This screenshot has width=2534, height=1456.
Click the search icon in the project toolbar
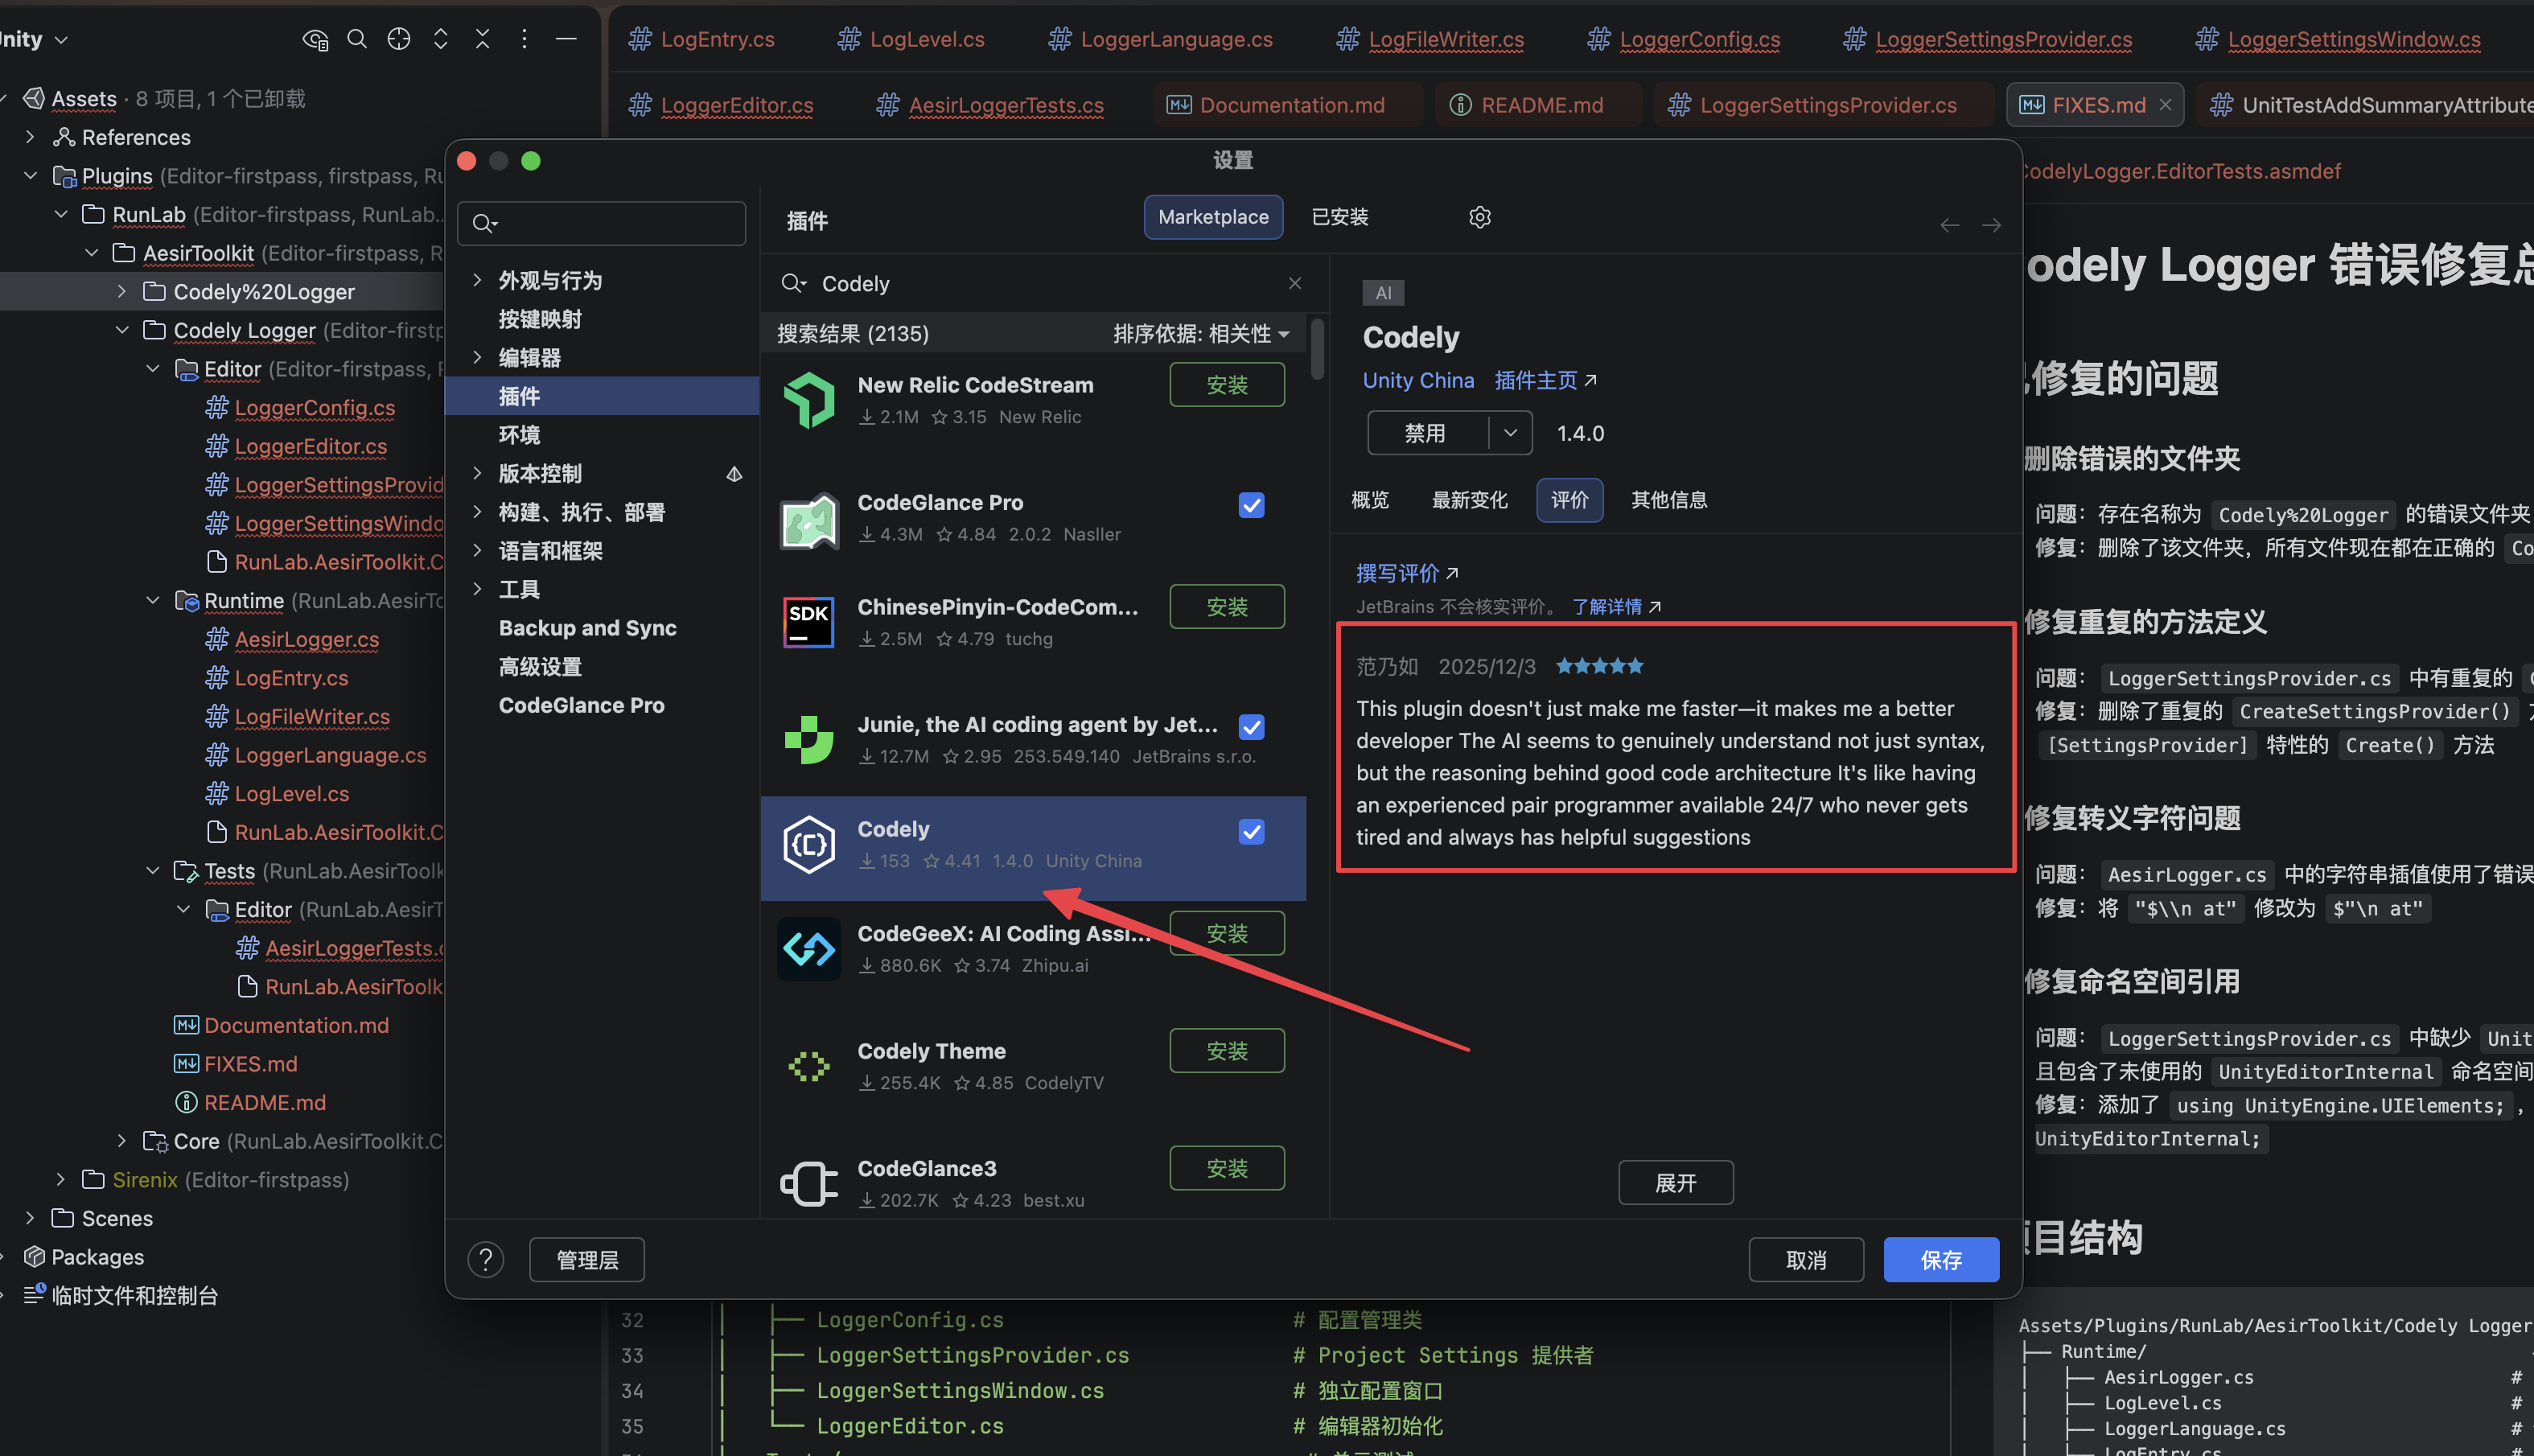click(357, 38)
